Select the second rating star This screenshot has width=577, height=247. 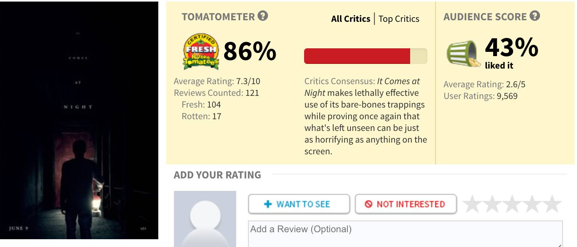click(x=492, y=204)
